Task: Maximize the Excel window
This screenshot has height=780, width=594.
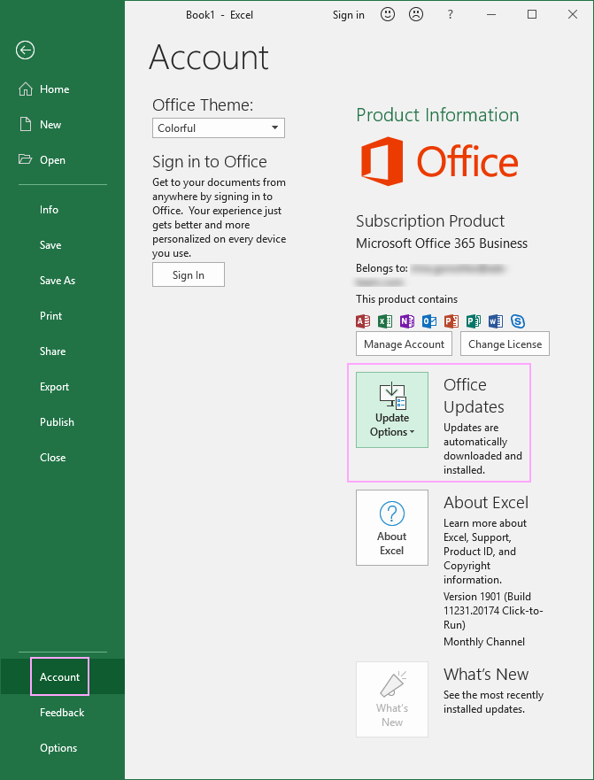Action: [532, 14]
